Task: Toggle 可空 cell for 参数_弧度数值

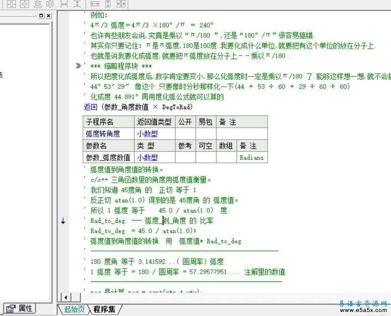Action: 206,157
